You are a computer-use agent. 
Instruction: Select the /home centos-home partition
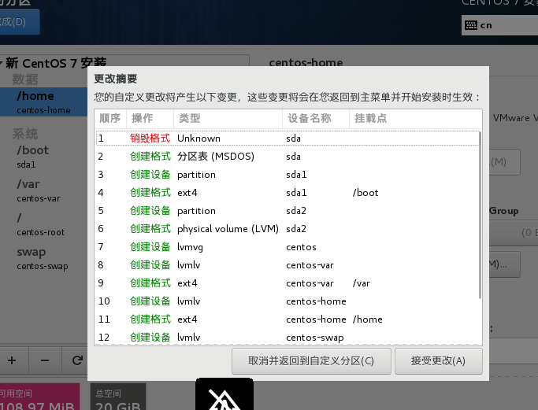click(x=43, y=102)
